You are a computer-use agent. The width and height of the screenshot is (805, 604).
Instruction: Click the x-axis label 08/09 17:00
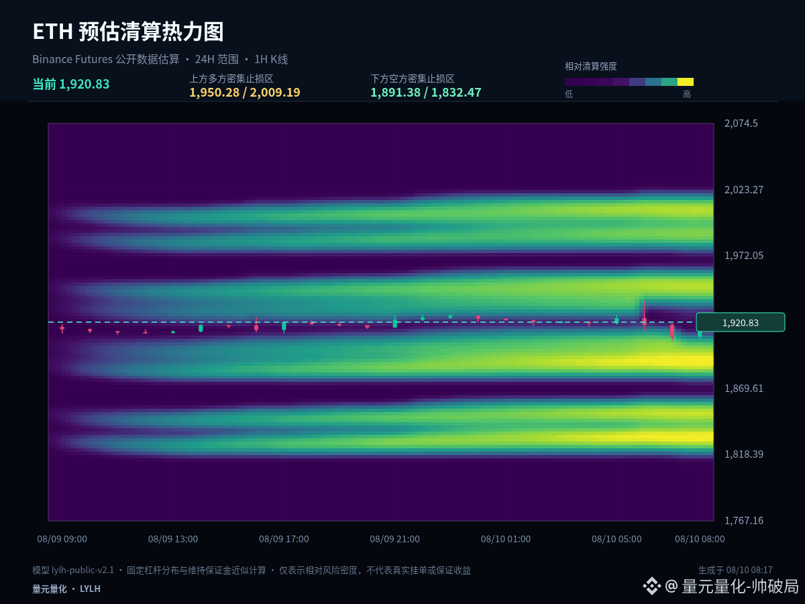click(x=284, y=539)
